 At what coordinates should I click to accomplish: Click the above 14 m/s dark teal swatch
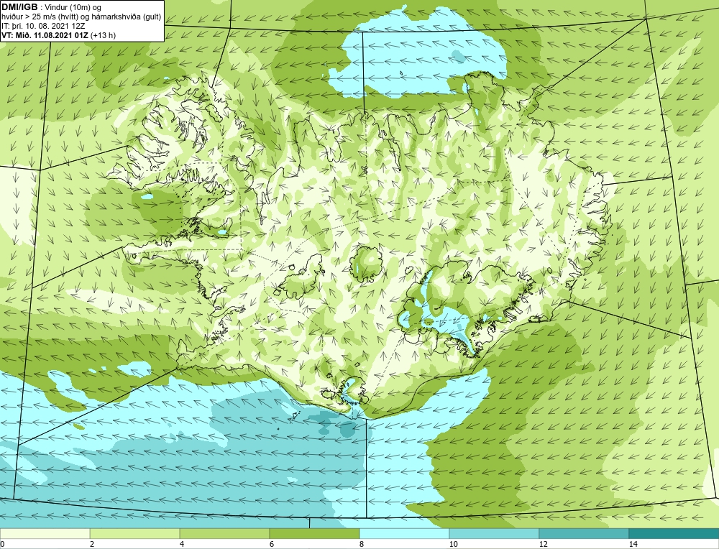click(x=674, y=533)
